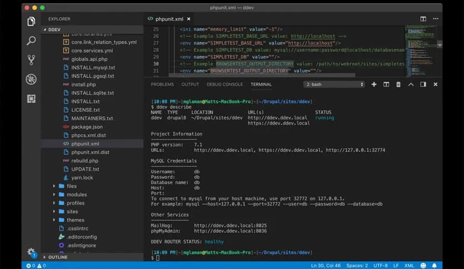The width and height of the screenshot is (464, 269).
Task: Open UPDATE.txt file
Action: click(85, 169)
